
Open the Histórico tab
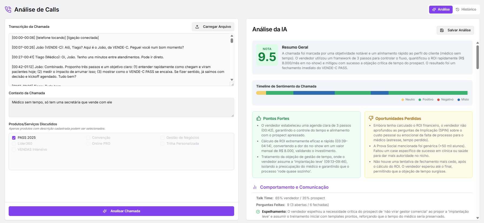point(466,9)
